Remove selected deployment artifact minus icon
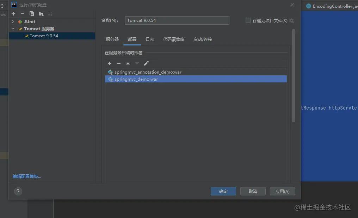The height and width of the screenshot is (218, 358). (x=119, y=63)
